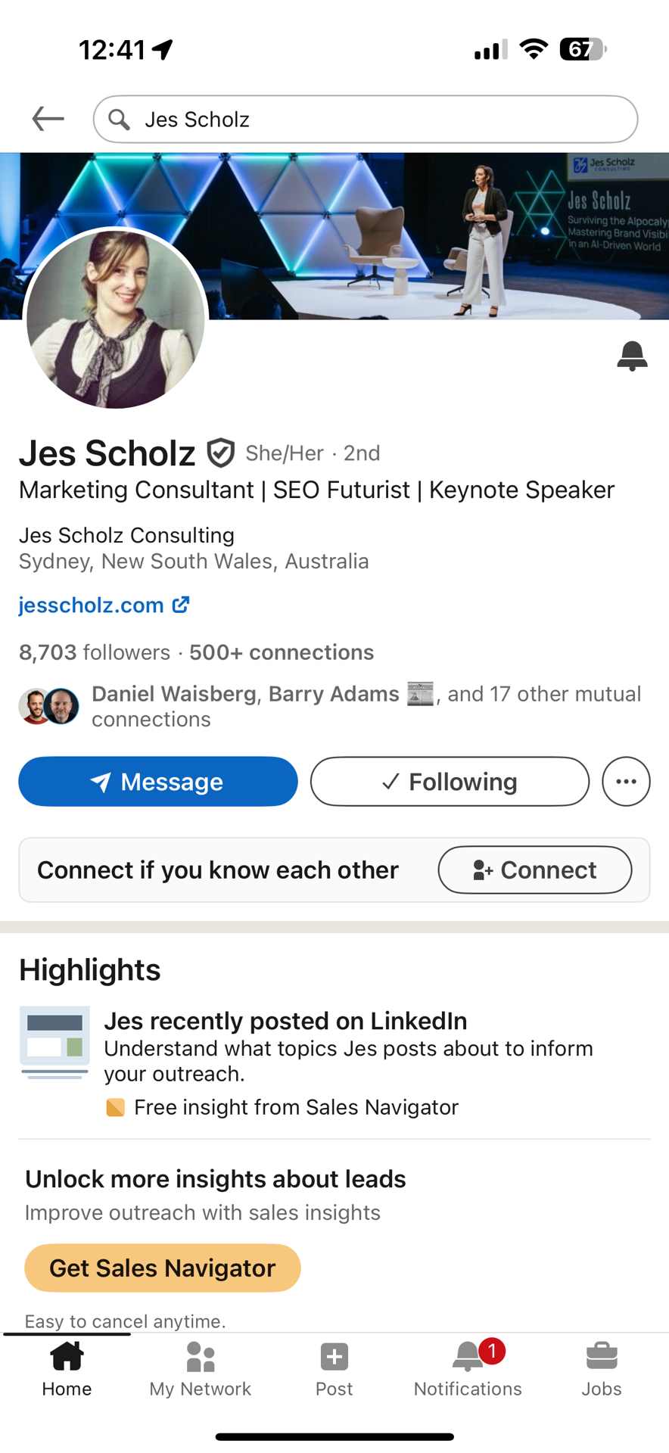Screen dimensions: 669x1453
Task: Open Notifications with red badge
Action: 468,1370
